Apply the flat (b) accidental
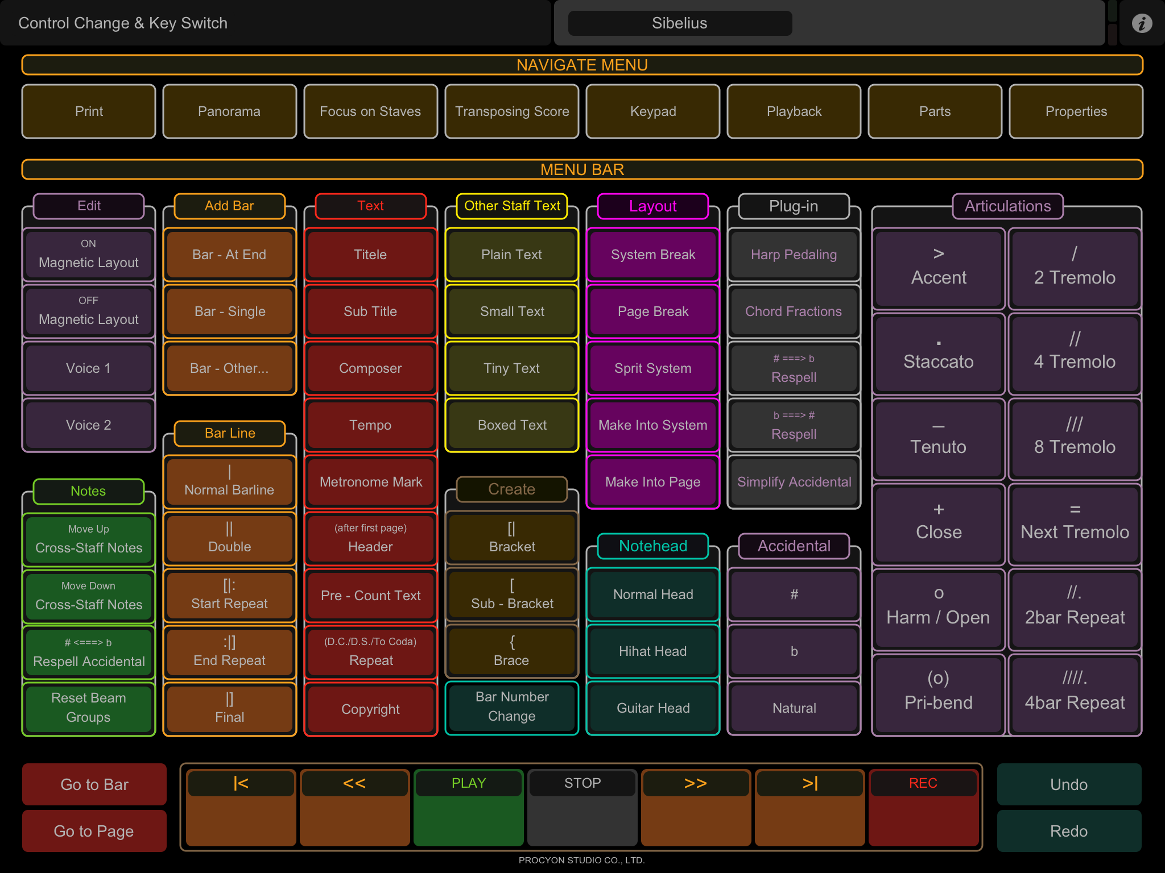This screenshot has height=873, width=1165. pos(794,651)
